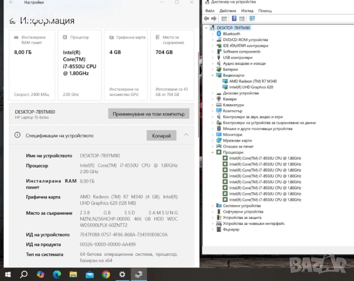Expand the USB контролери category
The image size is (354, 281).
[212, 57]
